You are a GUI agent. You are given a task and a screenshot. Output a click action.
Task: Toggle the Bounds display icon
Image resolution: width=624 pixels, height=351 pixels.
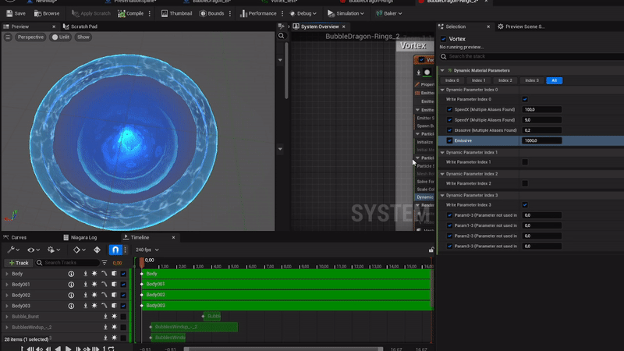pyautogui.click(x=203, y=13)
